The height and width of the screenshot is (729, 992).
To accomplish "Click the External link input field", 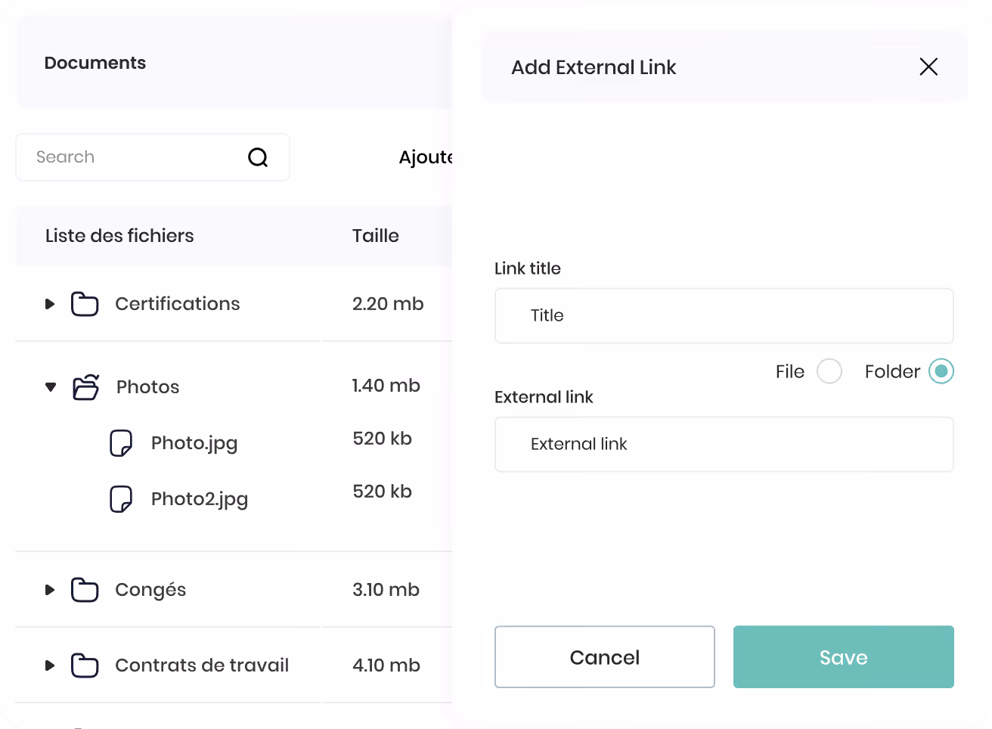I will click(x=724, y=444).
